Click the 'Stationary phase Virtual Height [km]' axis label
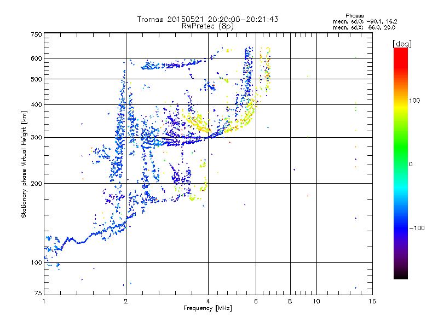Viewport: 438px width, 328px height. [x=24, y=165]
